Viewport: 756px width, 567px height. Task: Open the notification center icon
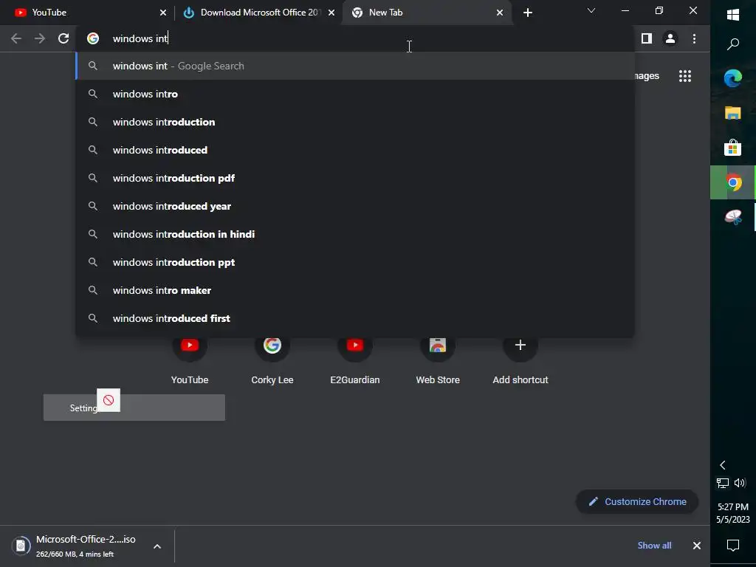733,546
